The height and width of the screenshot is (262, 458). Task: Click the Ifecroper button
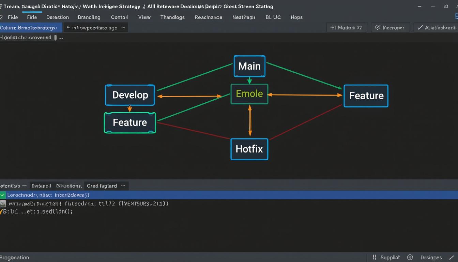[x=390, y=28]
